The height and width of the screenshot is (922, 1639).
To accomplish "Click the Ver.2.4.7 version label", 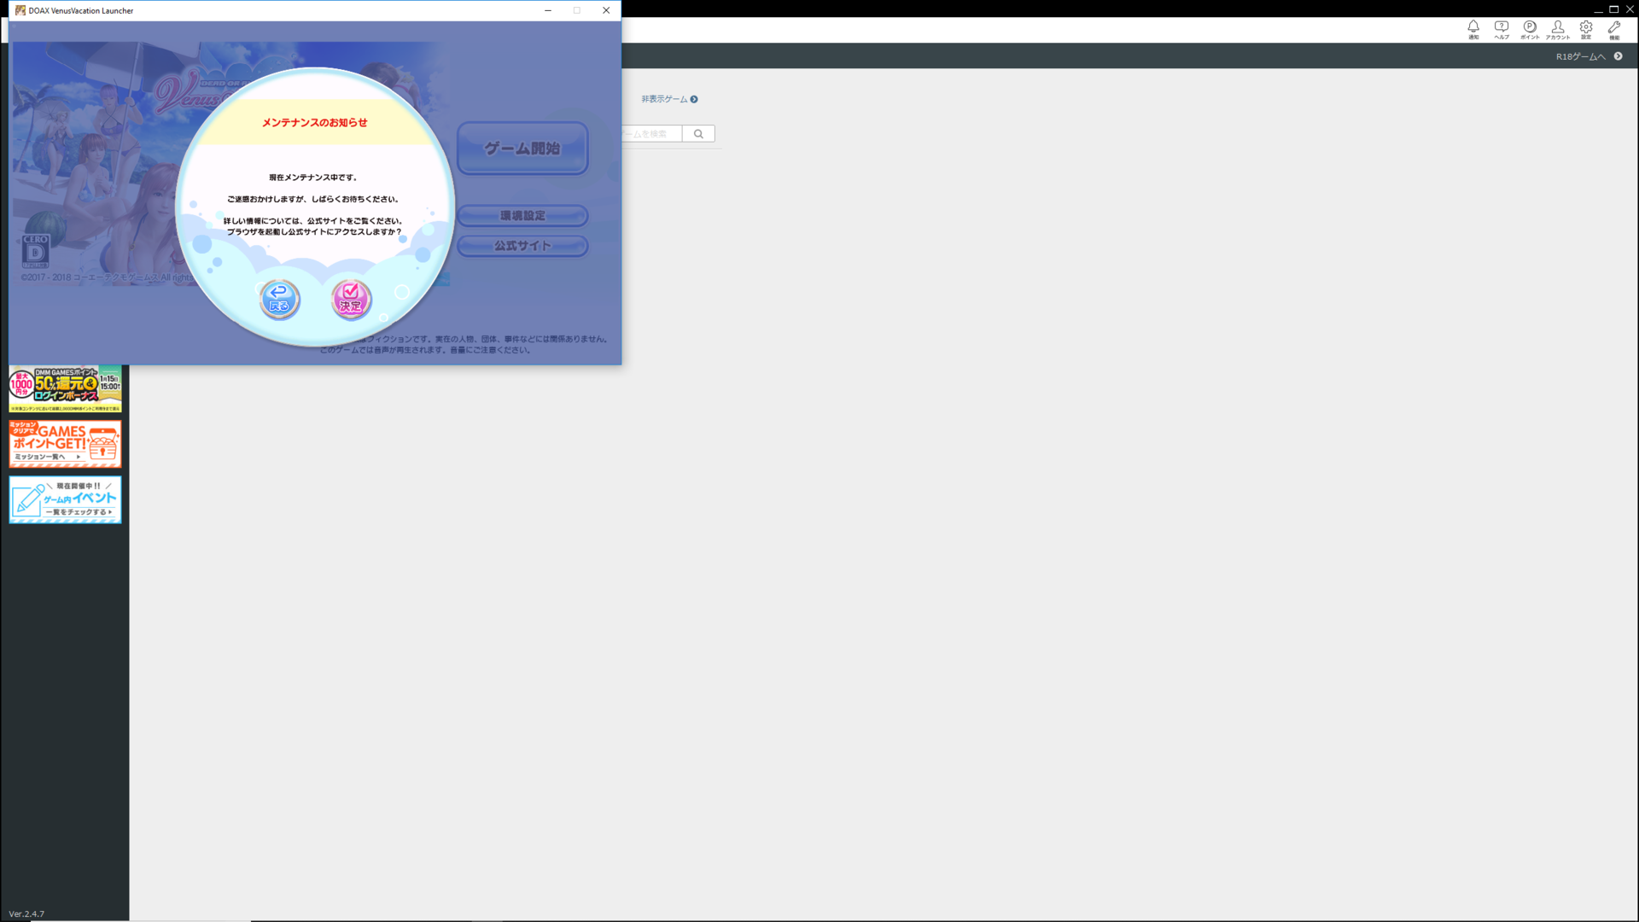I will pos(26,913).
